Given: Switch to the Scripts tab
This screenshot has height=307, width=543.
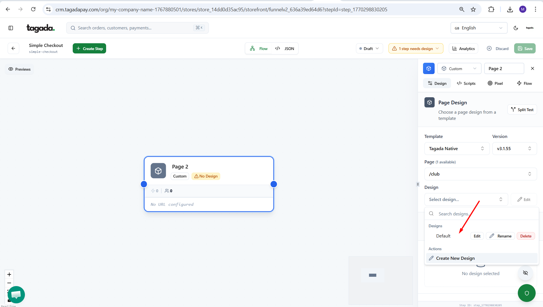Looking at the screenshot, I should point(466,83).
